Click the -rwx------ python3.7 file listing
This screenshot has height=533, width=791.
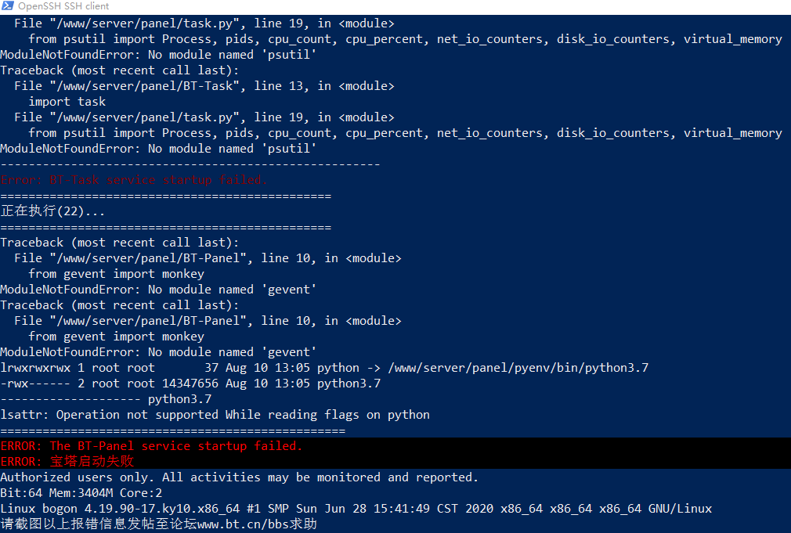(x=190, y=384)
